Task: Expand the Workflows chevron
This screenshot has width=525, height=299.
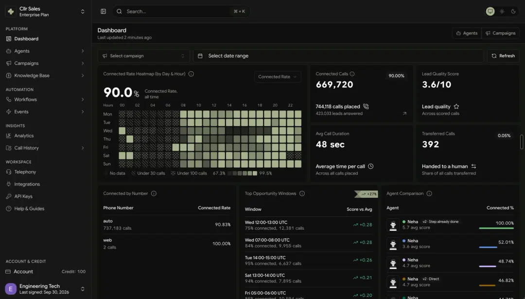Action: [x=82, y=99]
